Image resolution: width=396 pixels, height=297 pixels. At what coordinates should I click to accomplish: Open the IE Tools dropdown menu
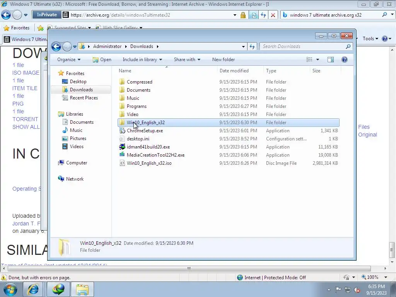(370, 39)
